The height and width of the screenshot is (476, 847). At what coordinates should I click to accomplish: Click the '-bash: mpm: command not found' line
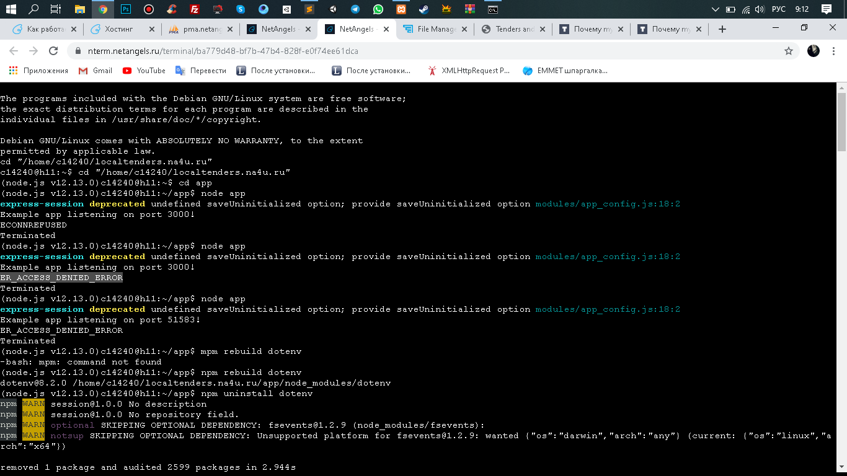coord(81,362)
